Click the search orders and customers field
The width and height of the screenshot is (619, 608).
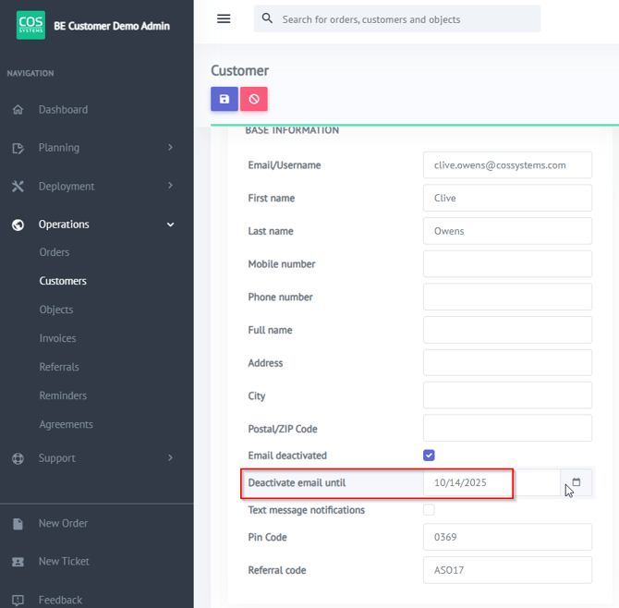coord(407,18)
